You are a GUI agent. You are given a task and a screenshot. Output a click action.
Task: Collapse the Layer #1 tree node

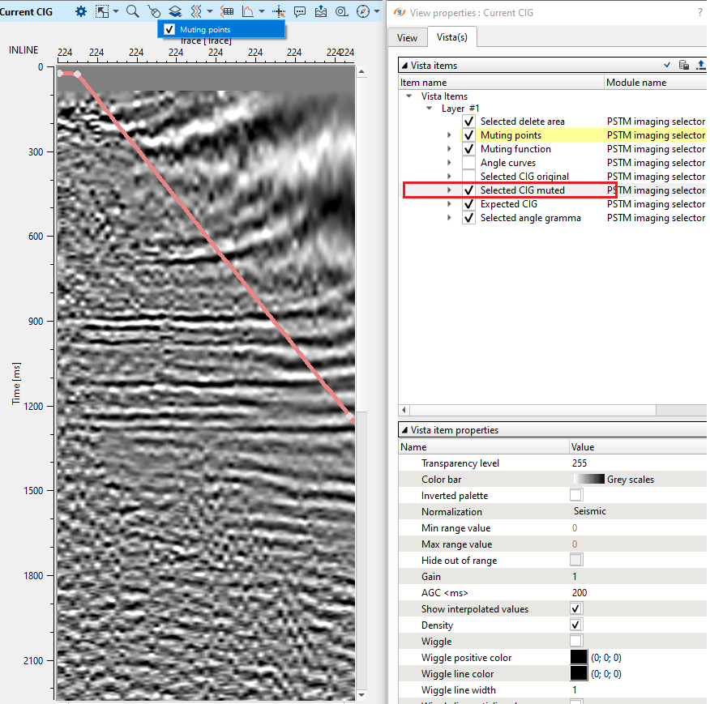pyautogui.click(x=430, y=108)
